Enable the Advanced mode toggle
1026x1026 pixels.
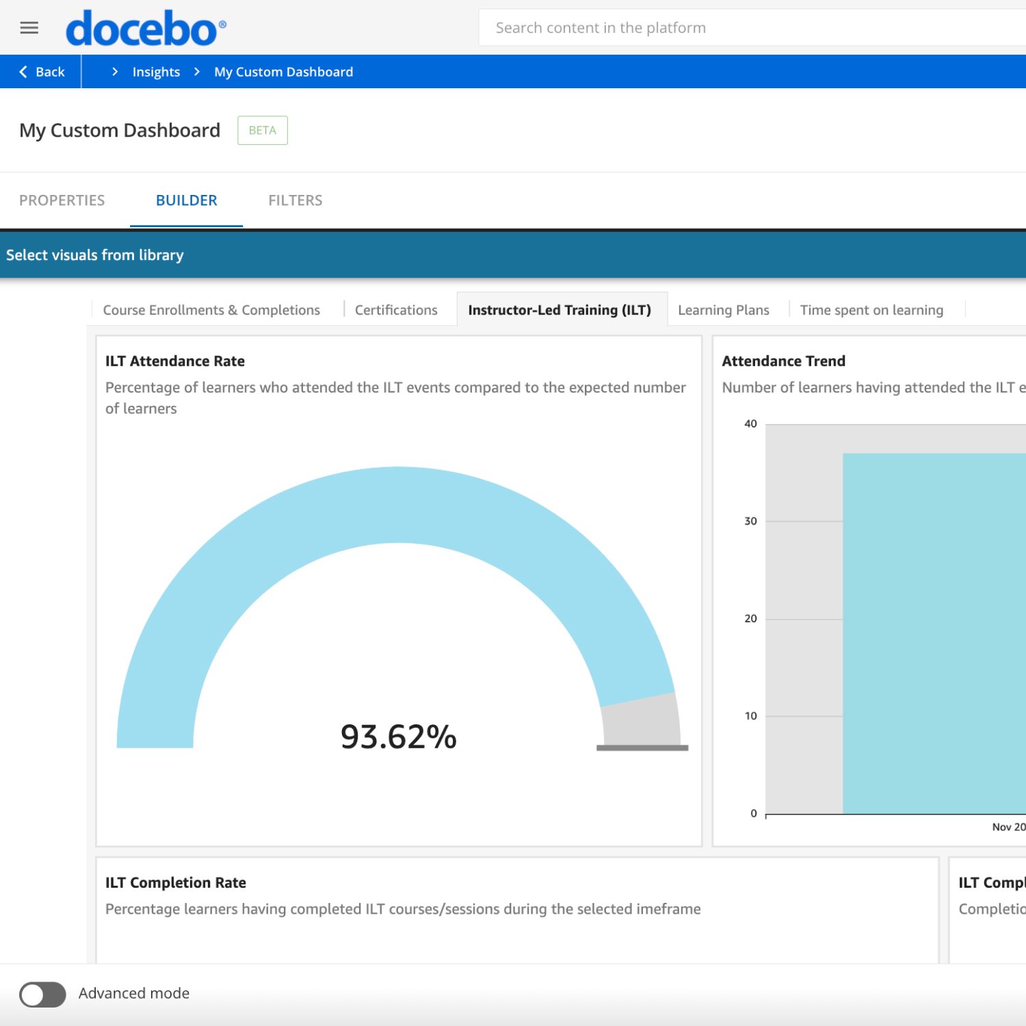pyautogui.click(x=42, y=995)
